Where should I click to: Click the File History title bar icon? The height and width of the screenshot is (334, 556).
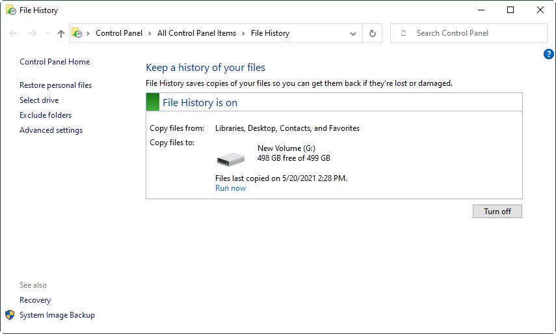pos(11,10)
